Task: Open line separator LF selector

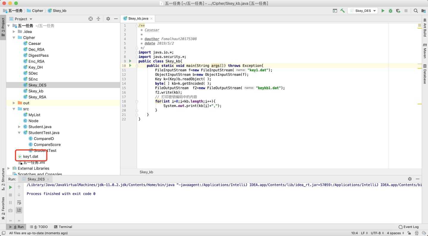Action: [x=364, y=233]
